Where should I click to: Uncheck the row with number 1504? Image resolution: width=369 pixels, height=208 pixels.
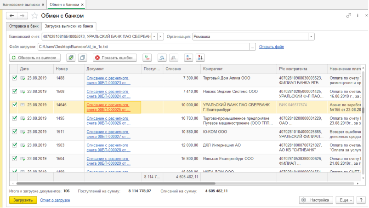pyautogui.click(x=15, y=159)
